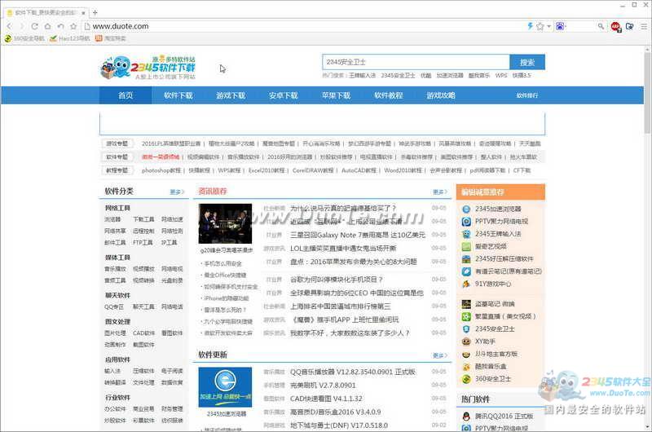
Task: Click FTP工具 category link
Action: pos(143,242)
